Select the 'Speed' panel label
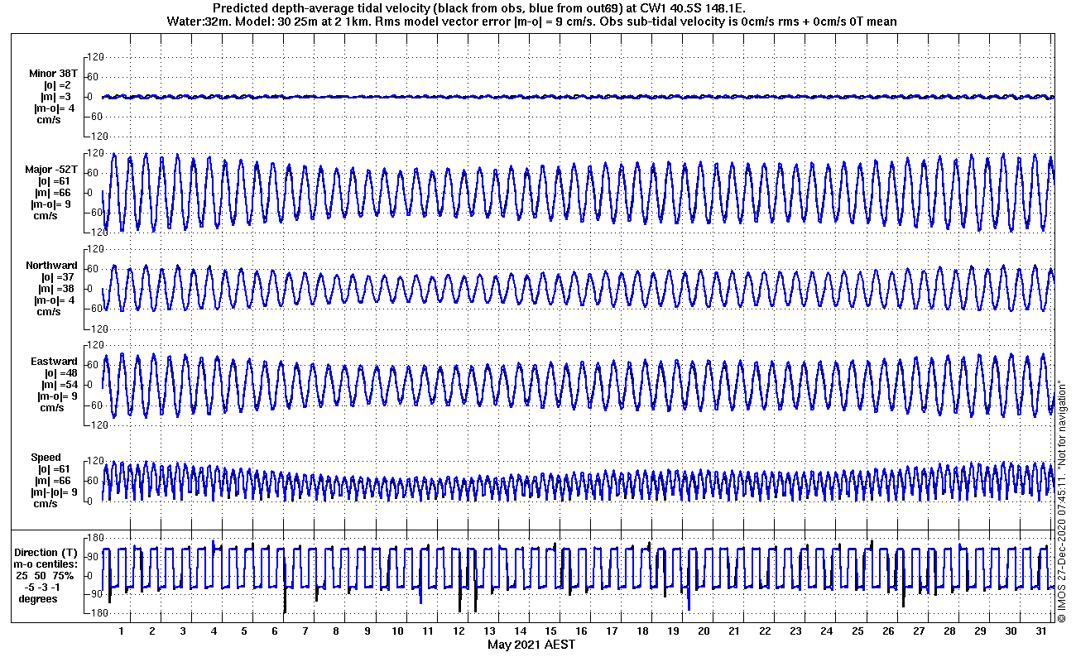 pyautogui.click(x=46, y=457)
